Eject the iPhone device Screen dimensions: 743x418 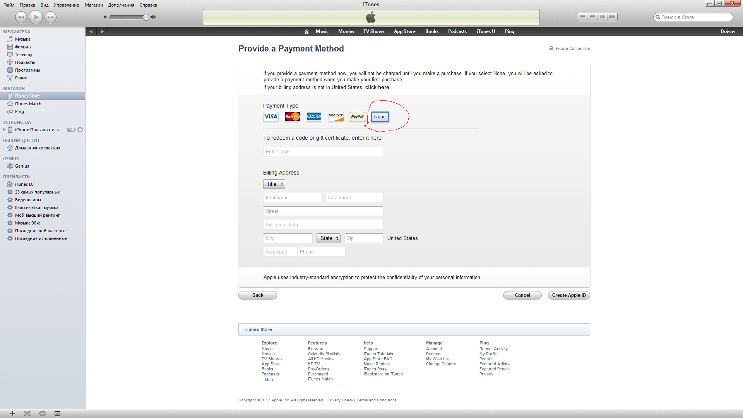click(80, 130)
